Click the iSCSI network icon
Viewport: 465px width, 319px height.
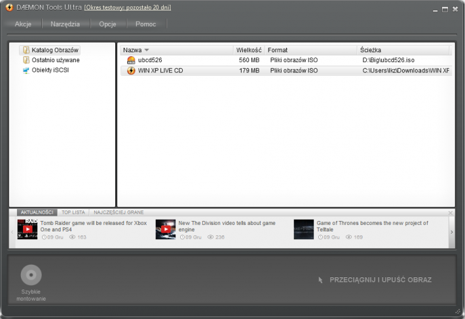26,71
